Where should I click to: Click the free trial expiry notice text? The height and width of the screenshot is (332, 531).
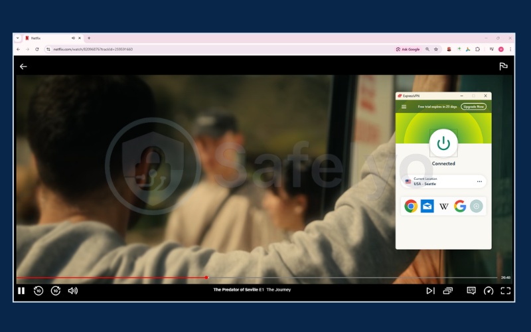coord(437,106)
